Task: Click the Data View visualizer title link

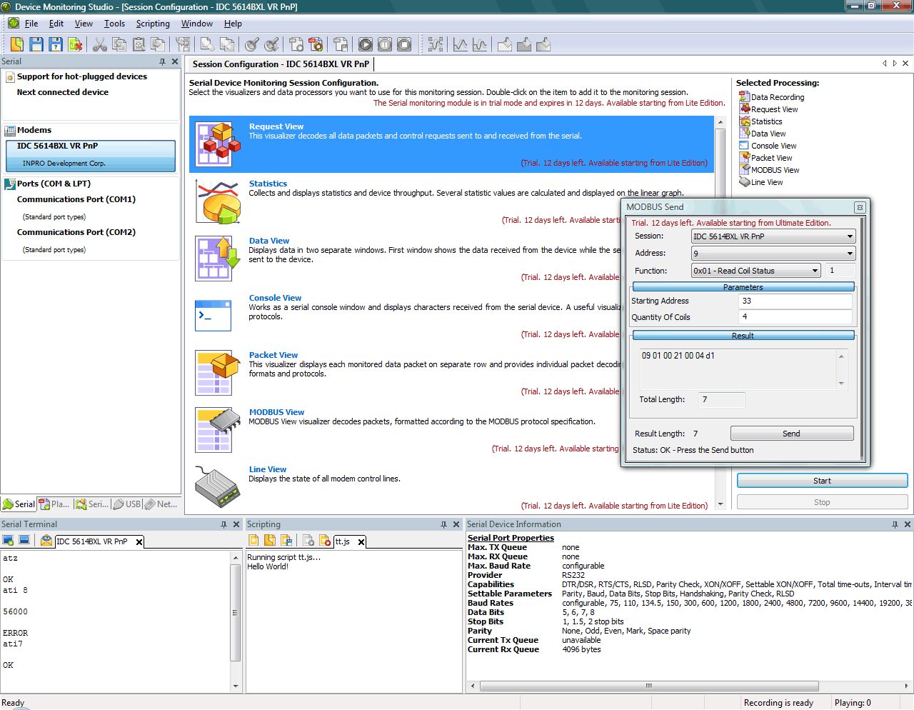Action: point(269,241)
